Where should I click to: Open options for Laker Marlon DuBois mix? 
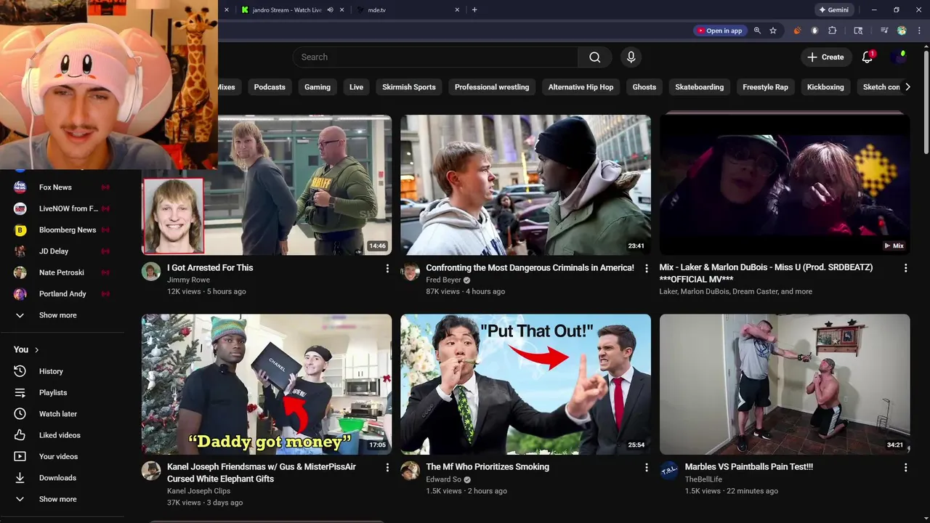click(x=905, y=268)
